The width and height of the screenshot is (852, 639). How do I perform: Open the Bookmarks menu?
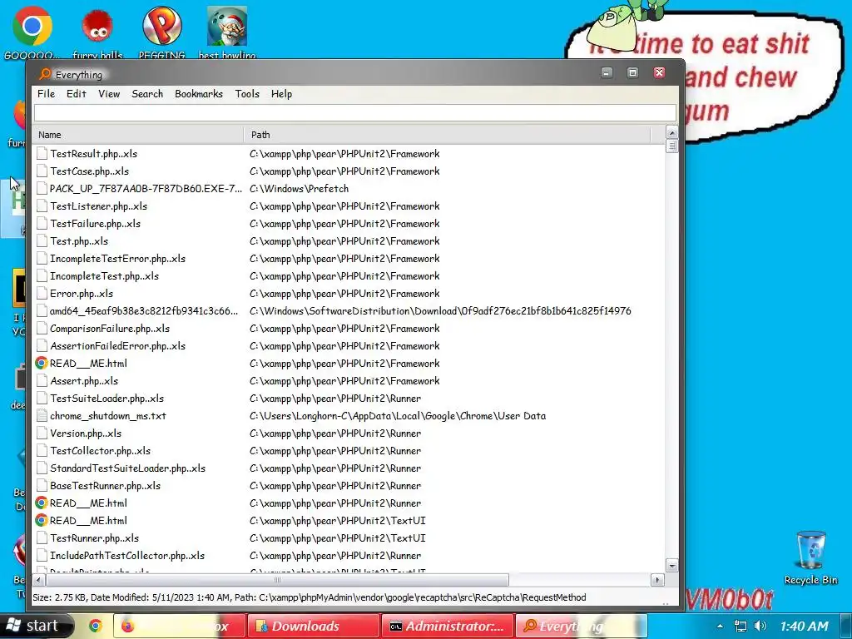pos(199,94)
